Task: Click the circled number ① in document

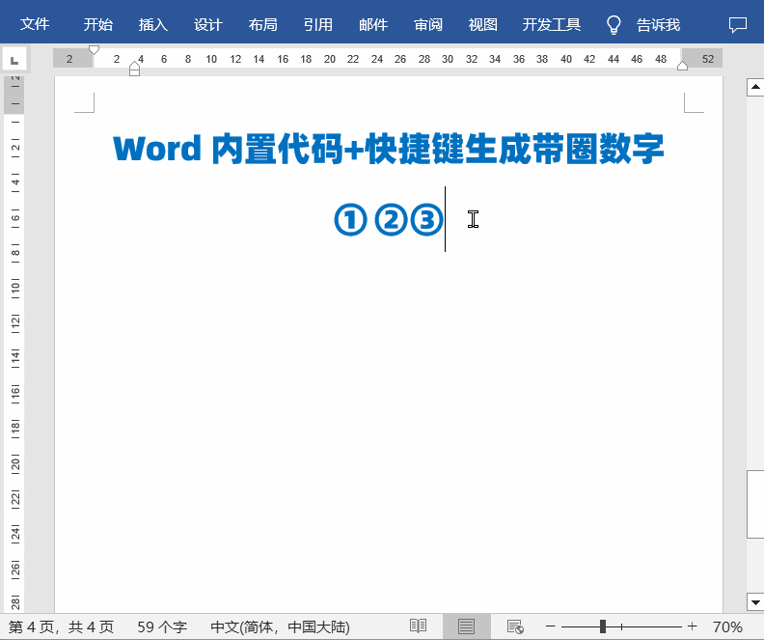Action: click(x=350, y=219)
